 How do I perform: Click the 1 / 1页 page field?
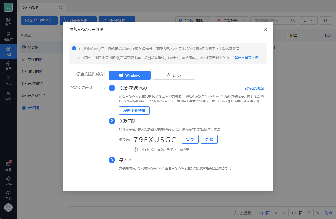[297, 213]
